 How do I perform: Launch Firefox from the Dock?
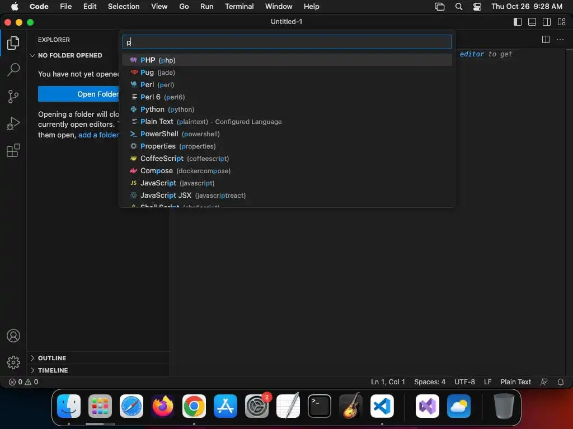click(x=163, y=406)
